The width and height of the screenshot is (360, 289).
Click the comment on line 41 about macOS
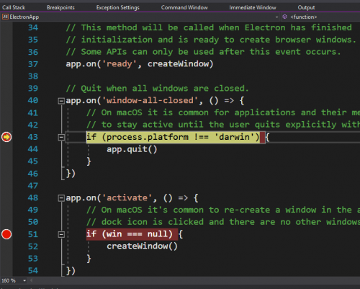point(223,112)
